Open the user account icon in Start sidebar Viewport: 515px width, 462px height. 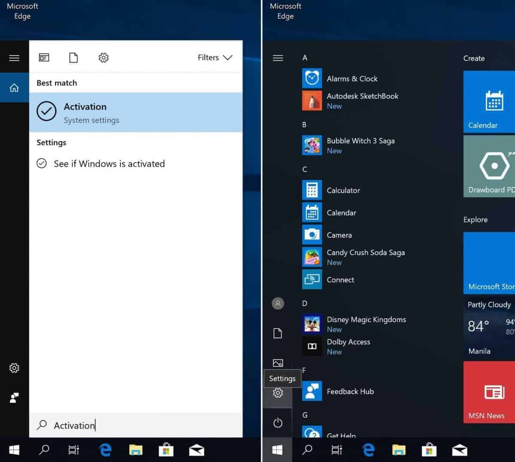278,304
